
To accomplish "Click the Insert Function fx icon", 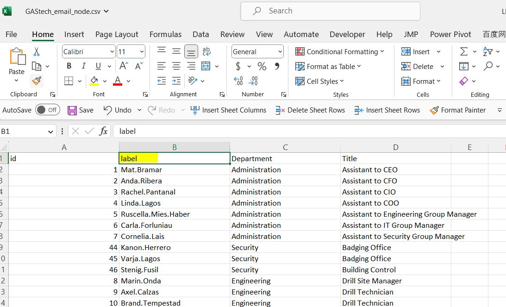I will (x=103, y=131).
